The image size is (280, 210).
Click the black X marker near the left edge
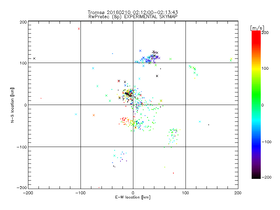pos(34,58)
